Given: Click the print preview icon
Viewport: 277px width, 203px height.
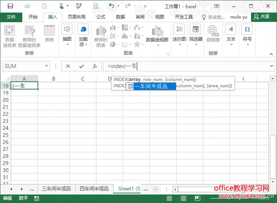Looking at the screenshot, I should [x=96, y=6].
